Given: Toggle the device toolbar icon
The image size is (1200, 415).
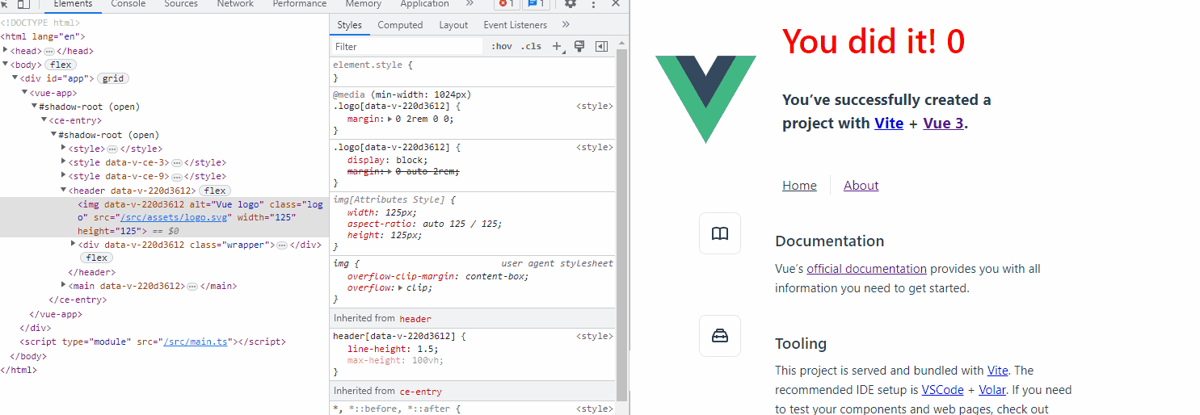Looking at the screenshot, I should [x=23, y=3].
